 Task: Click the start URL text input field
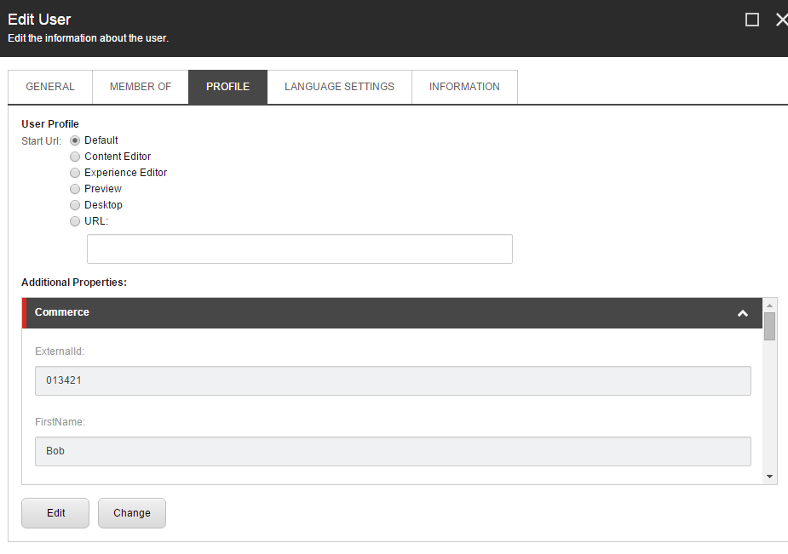[x=299, y=249]
